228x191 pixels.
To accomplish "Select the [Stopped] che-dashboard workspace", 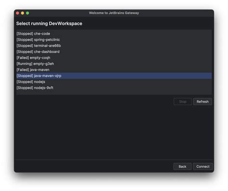I will click(x=114, y=52).
